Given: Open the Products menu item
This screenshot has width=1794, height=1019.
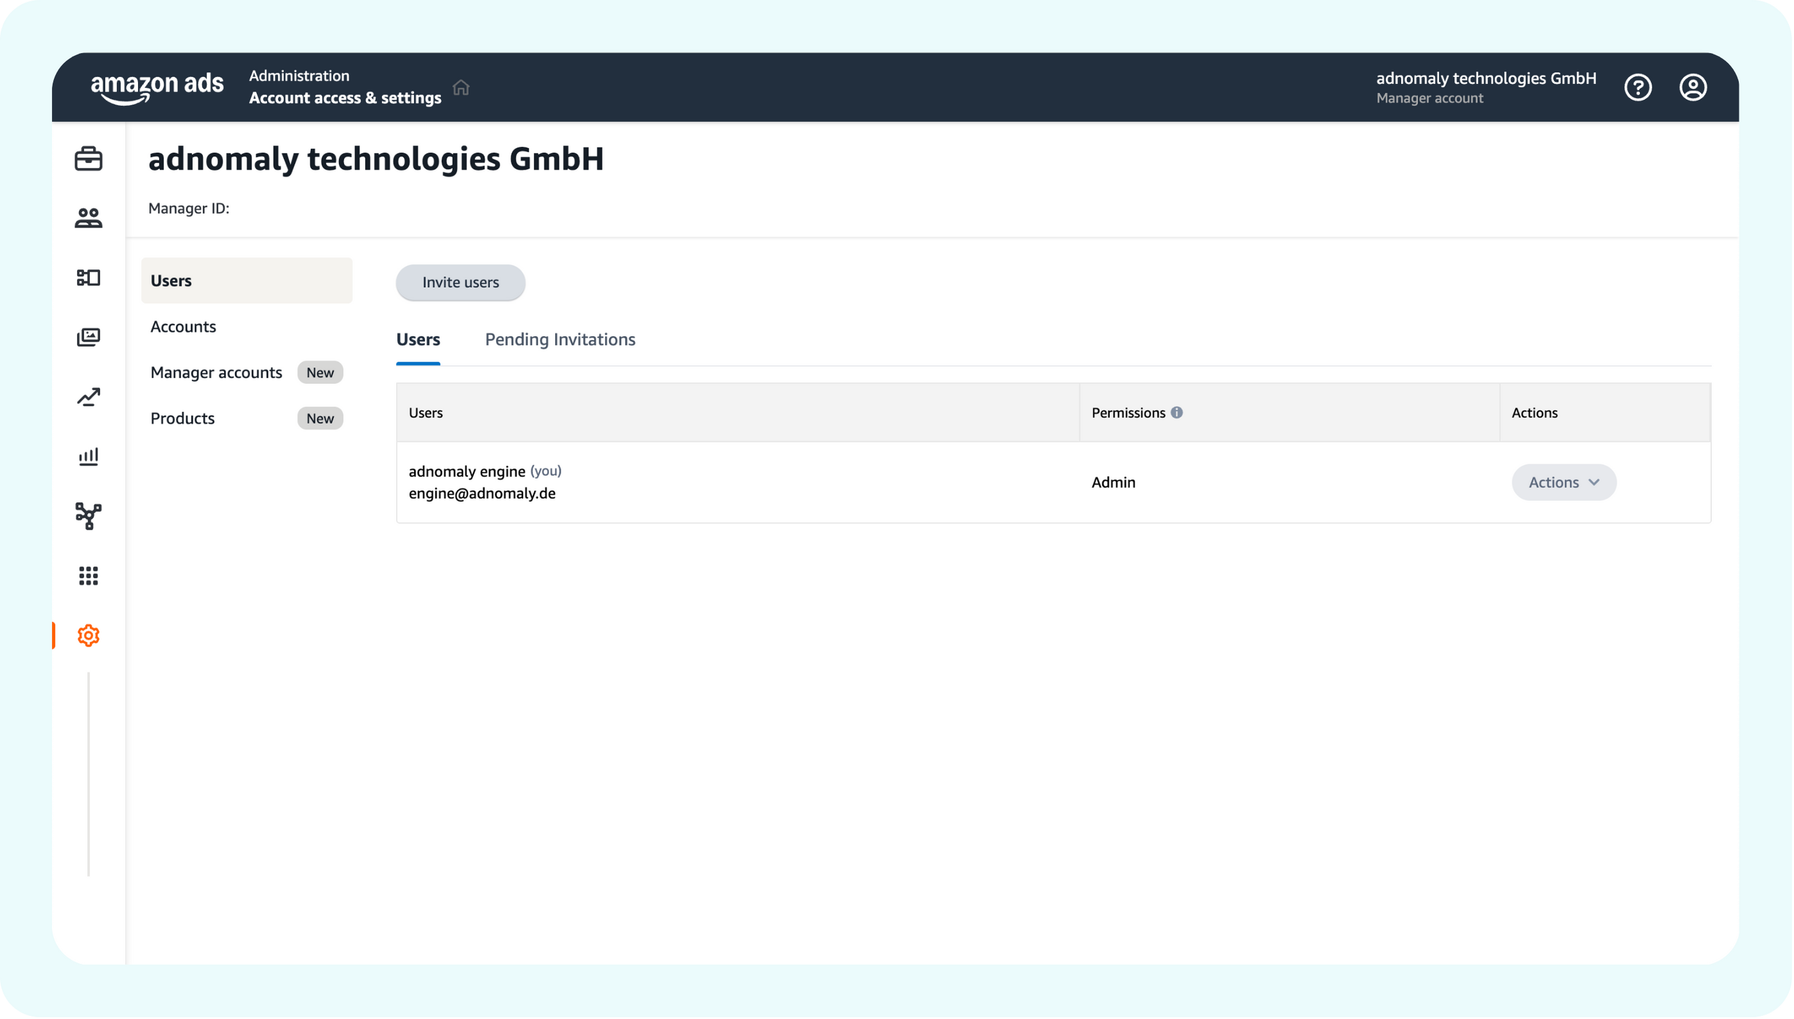Looking at the screenshot, I should [x=182, y=419].
